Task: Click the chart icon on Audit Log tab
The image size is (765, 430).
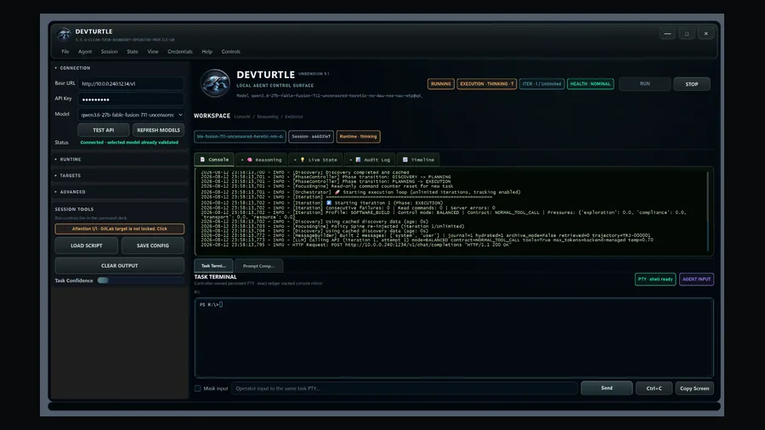Action: 358,160
